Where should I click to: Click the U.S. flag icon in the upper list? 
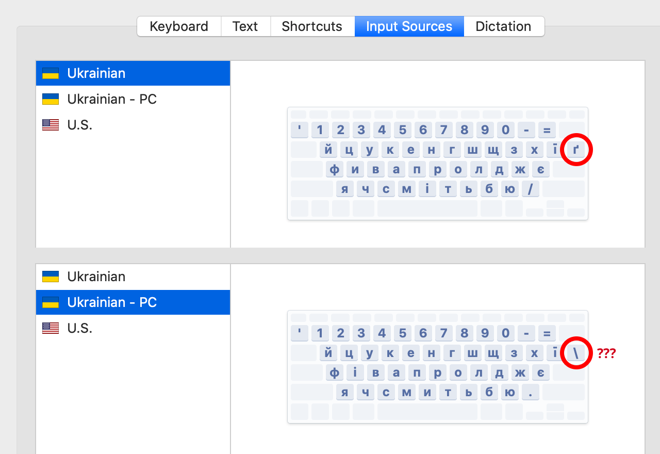click(50, 124)
